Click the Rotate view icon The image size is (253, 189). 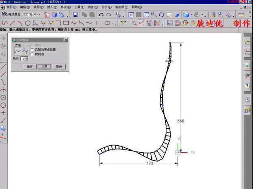[x=162, y=15]
